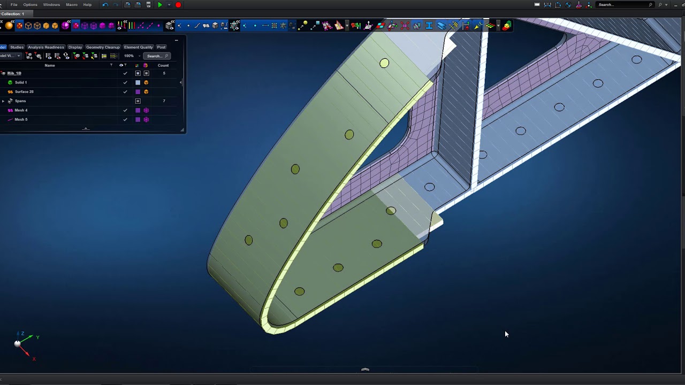
Task: Run the macro with green Play button
Action: coord(159,5)
